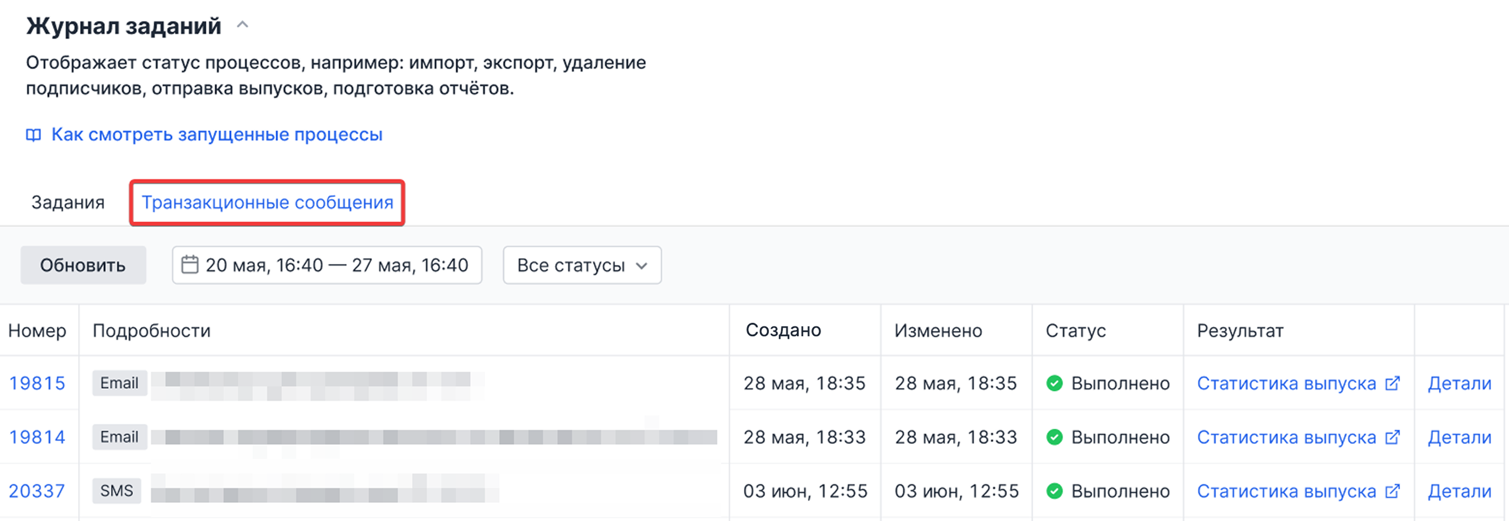
Task: Click the book icon before the guide link
Action: [x=33, y=134]
